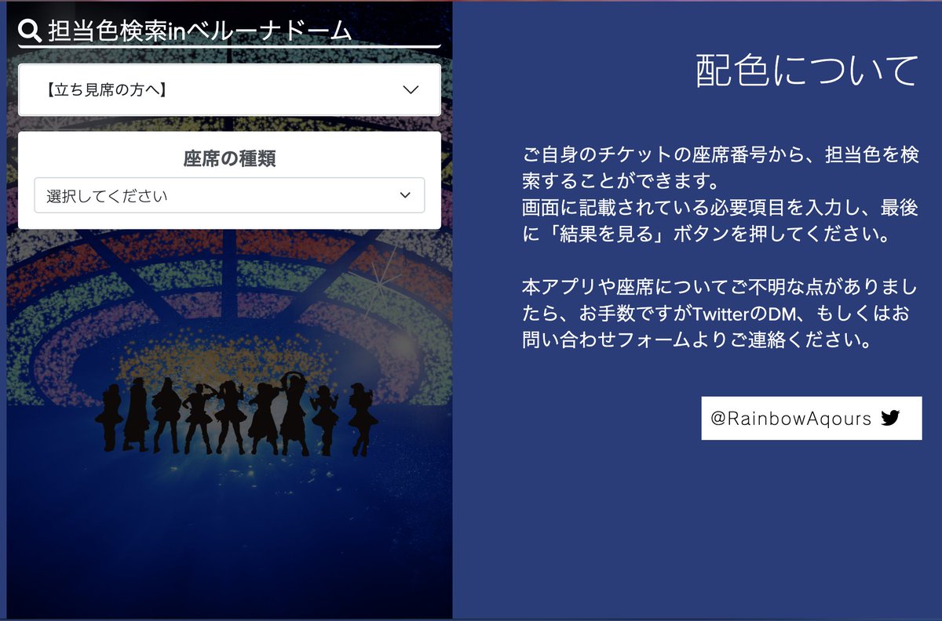Expand the 【立ち見席の方へ】 accordion
Image resolution: width=942 pixels, height=621 pixels.
point(229,89)
